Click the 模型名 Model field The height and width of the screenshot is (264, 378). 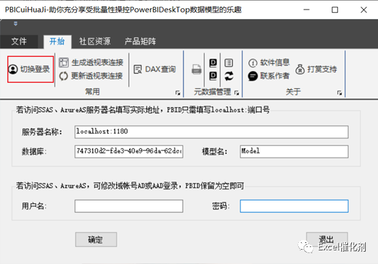point(294,151)
